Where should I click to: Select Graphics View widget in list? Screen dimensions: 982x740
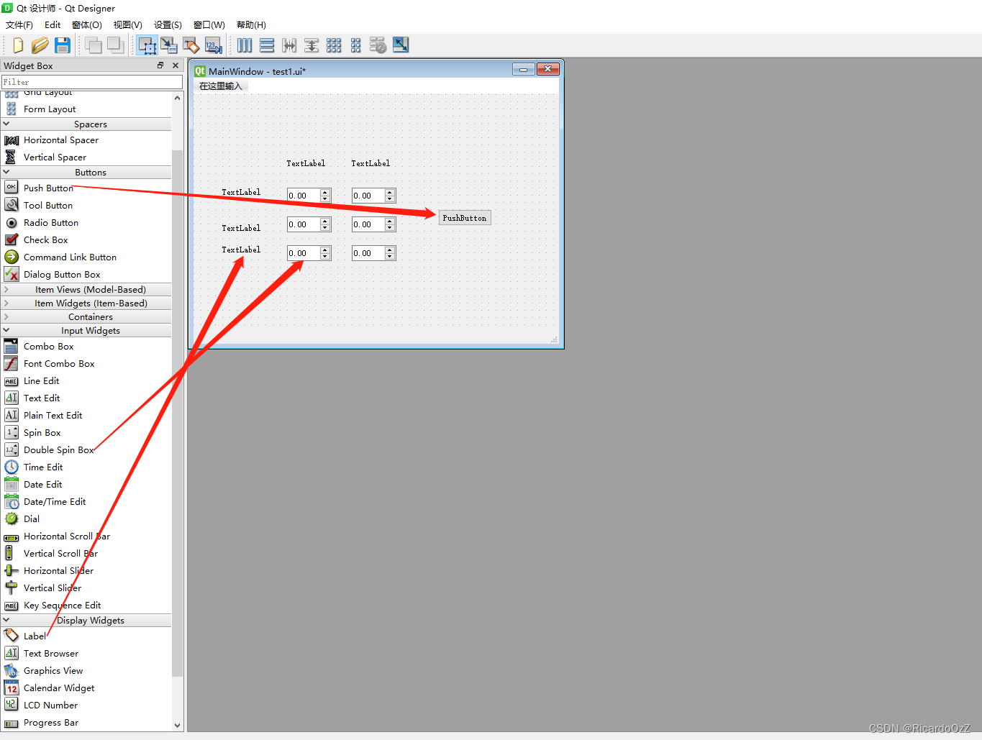click(53, 671)
